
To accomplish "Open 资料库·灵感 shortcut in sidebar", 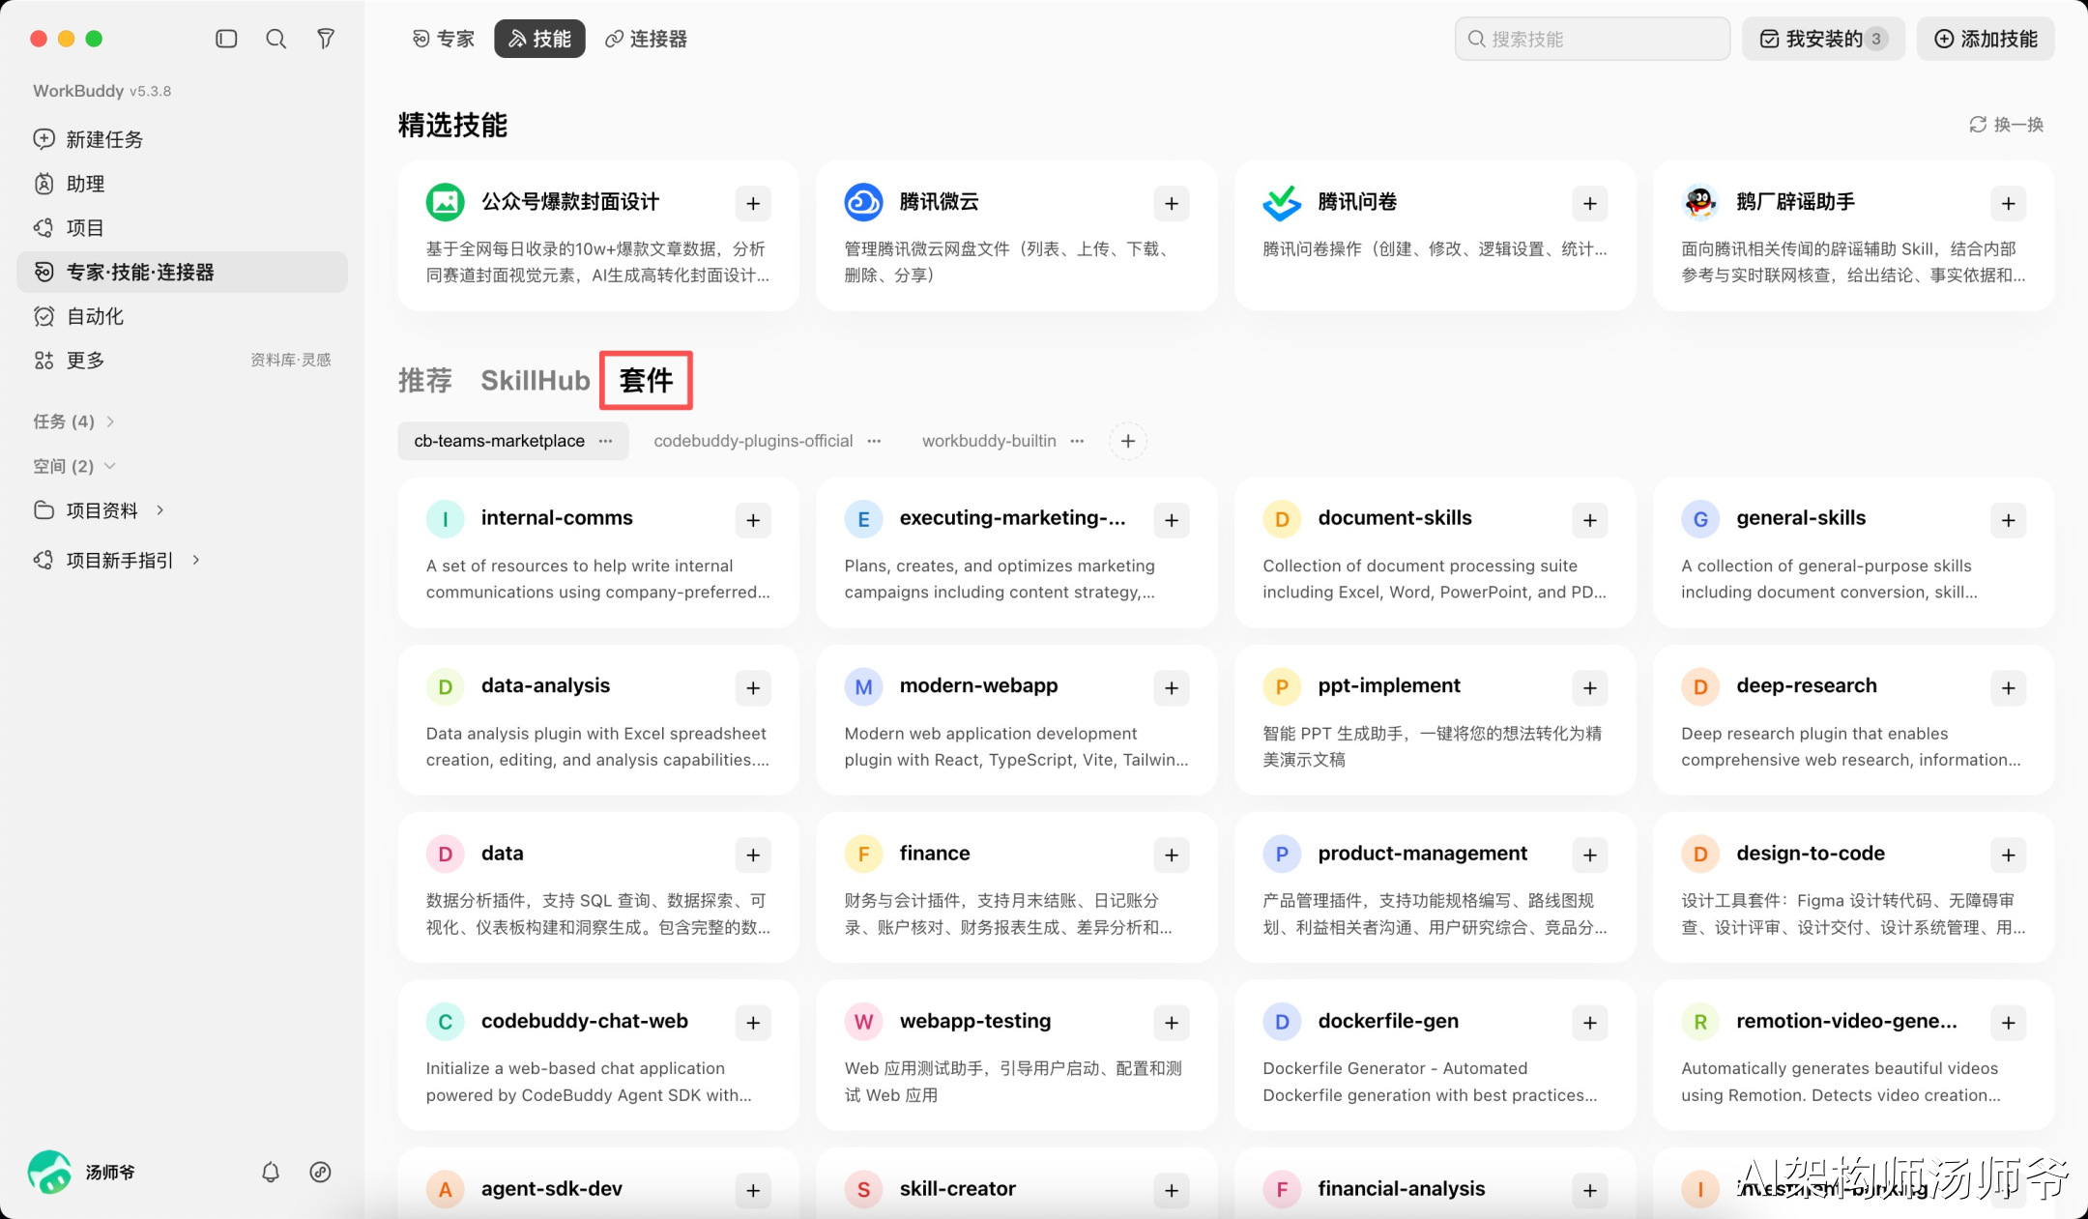I will [291, 361].
